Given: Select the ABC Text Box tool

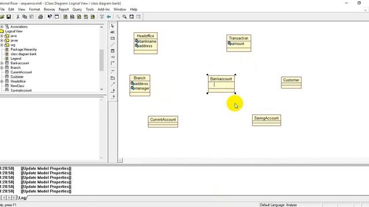Looking at the screenshot, I should tap(112, 32).
